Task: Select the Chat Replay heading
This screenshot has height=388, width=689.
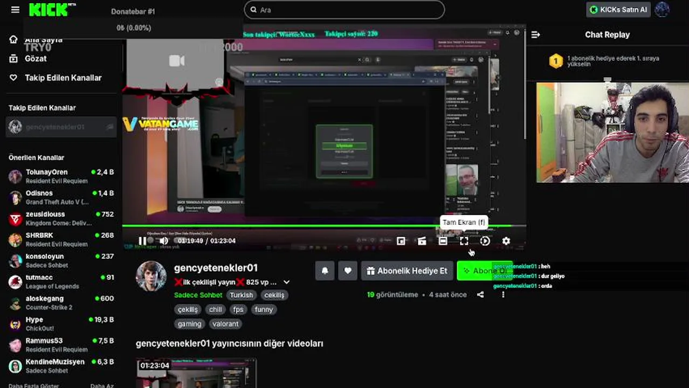Action: (607, 34)
